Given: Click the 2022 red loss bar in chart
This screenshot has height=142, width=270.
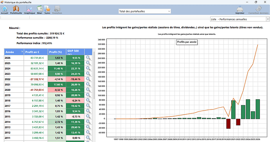Looking at the screenshot, I should click(x=238, y=122).
